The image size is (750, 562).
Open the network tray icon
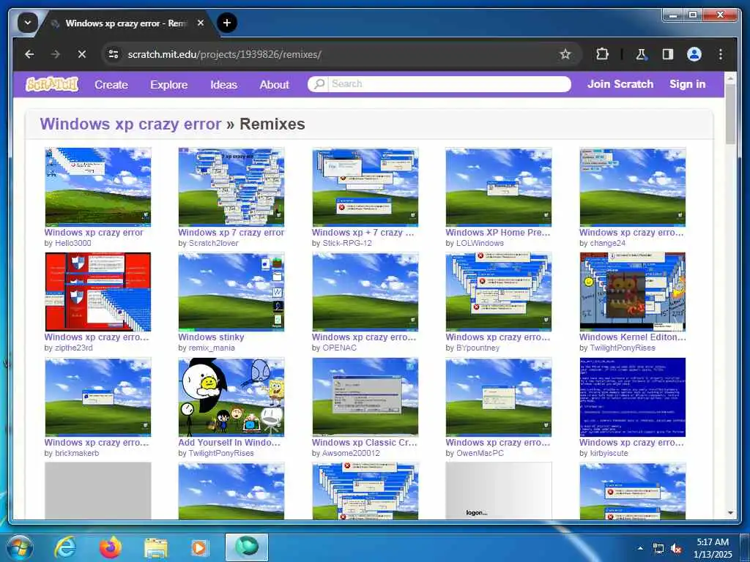point(658,549)
